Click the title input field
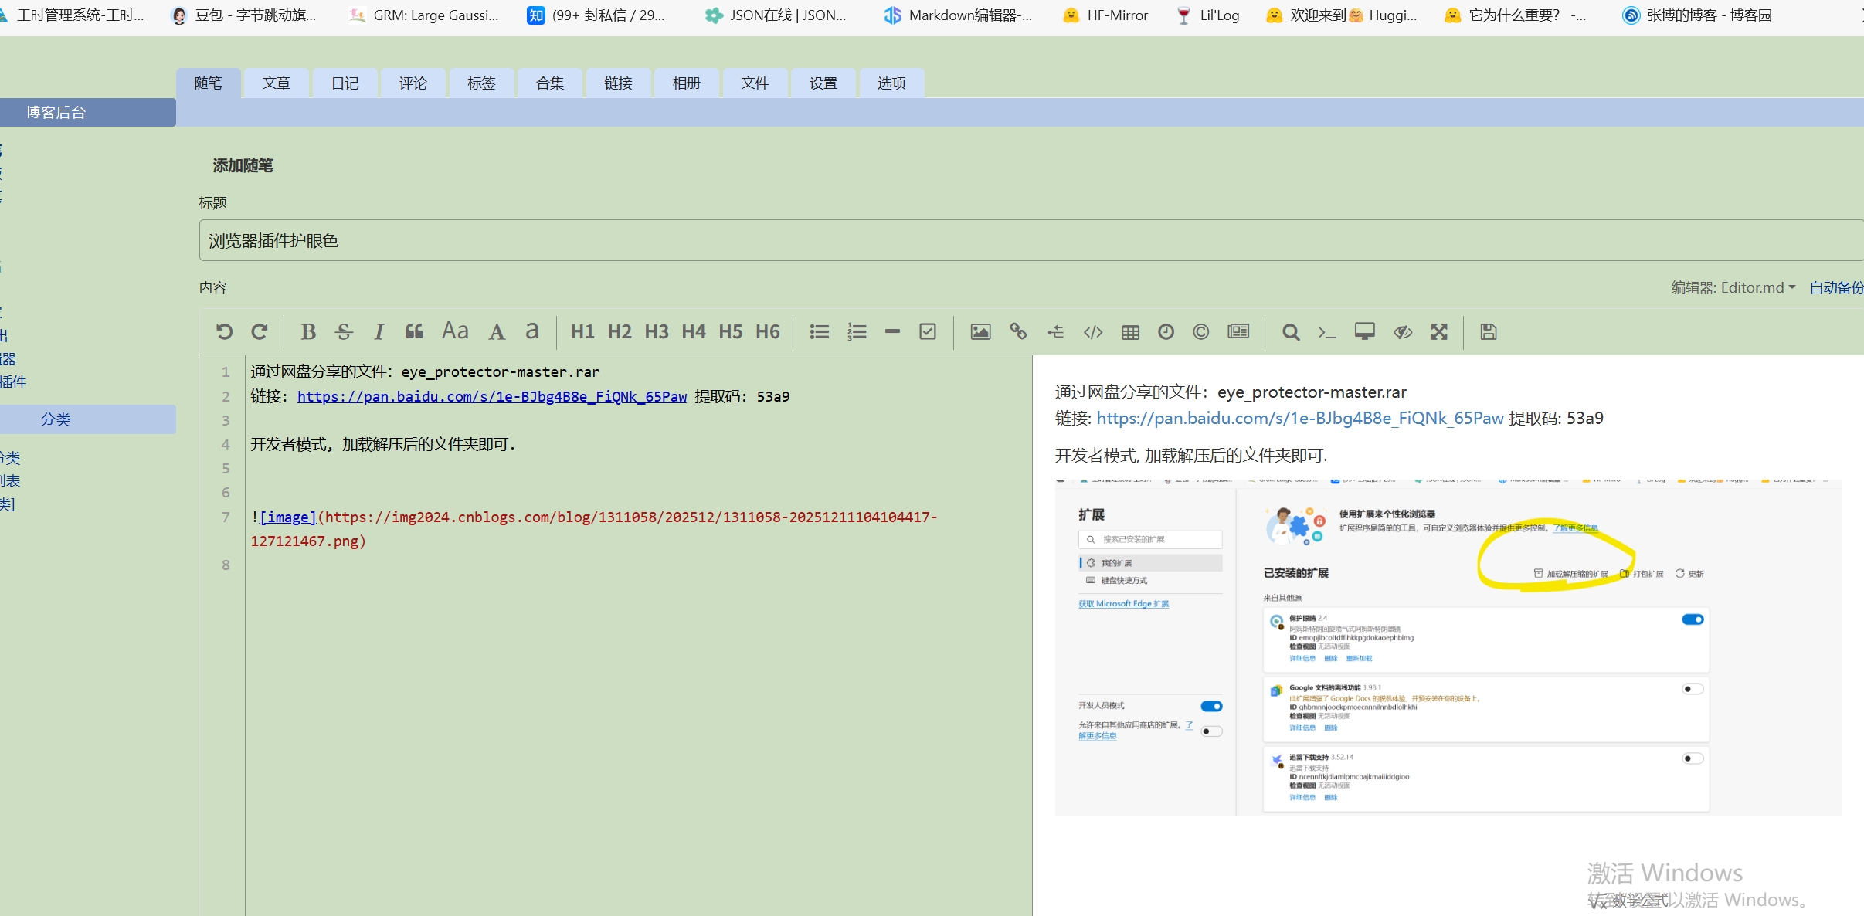The height and width of the screenshot is (916, 1864). [1004, 241]
